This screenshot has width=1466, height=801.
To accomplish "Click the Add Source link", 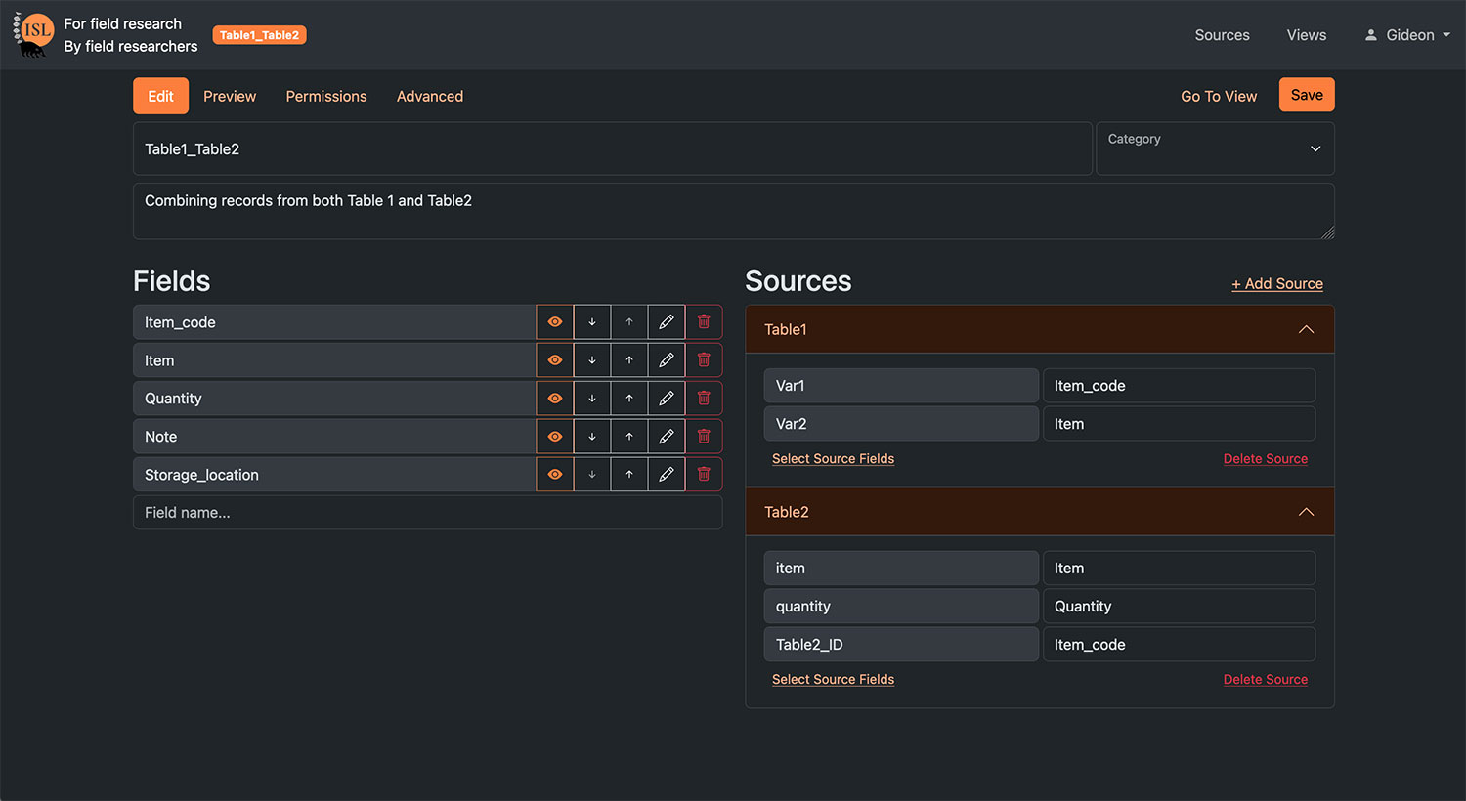I will pos(1277,284).
